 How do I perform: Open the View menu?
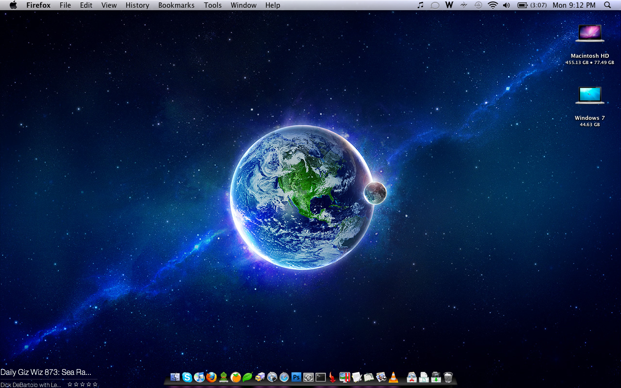pos(109,5)
